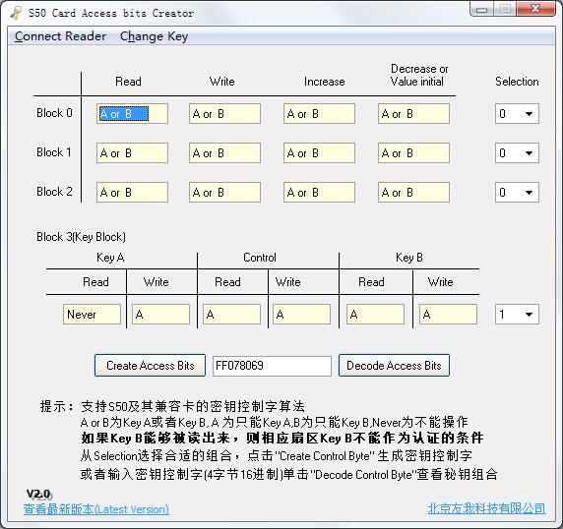Screen dimensions: 563x529
Task: Click the V2.0 version label
Action: click(x=38, y=495)
